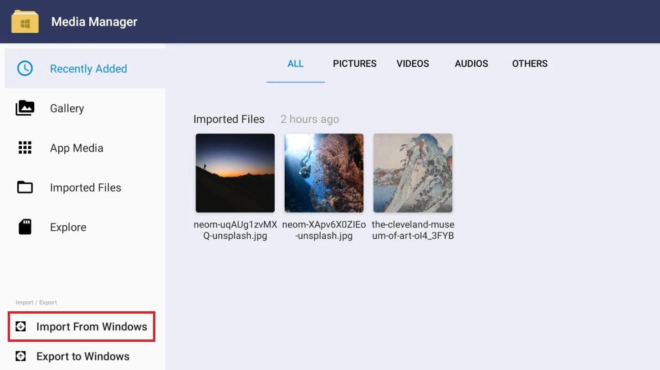Viewport: 660px width, 370px height.
Task: Open the Imported Files sidebar entry
Action: point(86,187)
